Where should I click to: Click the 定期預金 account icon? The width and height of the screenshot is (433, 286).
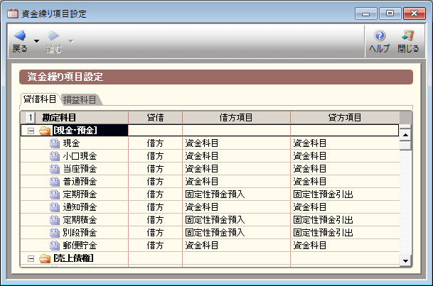(x=55, y=194)
